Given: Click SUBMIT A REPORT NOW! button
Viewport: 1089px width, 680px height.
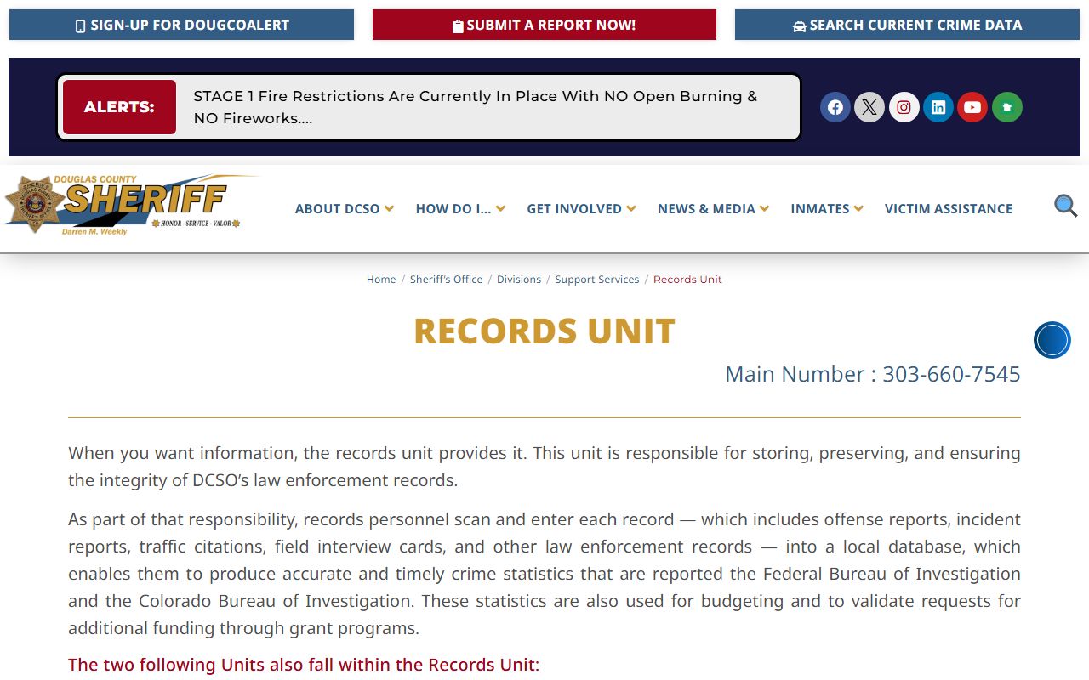Looking at the screenshot, I should pos(544,25).
